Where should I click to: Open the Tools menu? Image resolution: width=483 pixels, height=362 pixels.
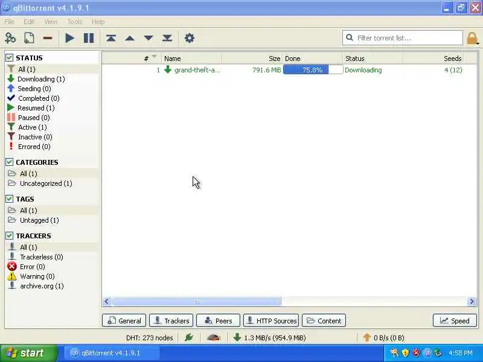74,22
